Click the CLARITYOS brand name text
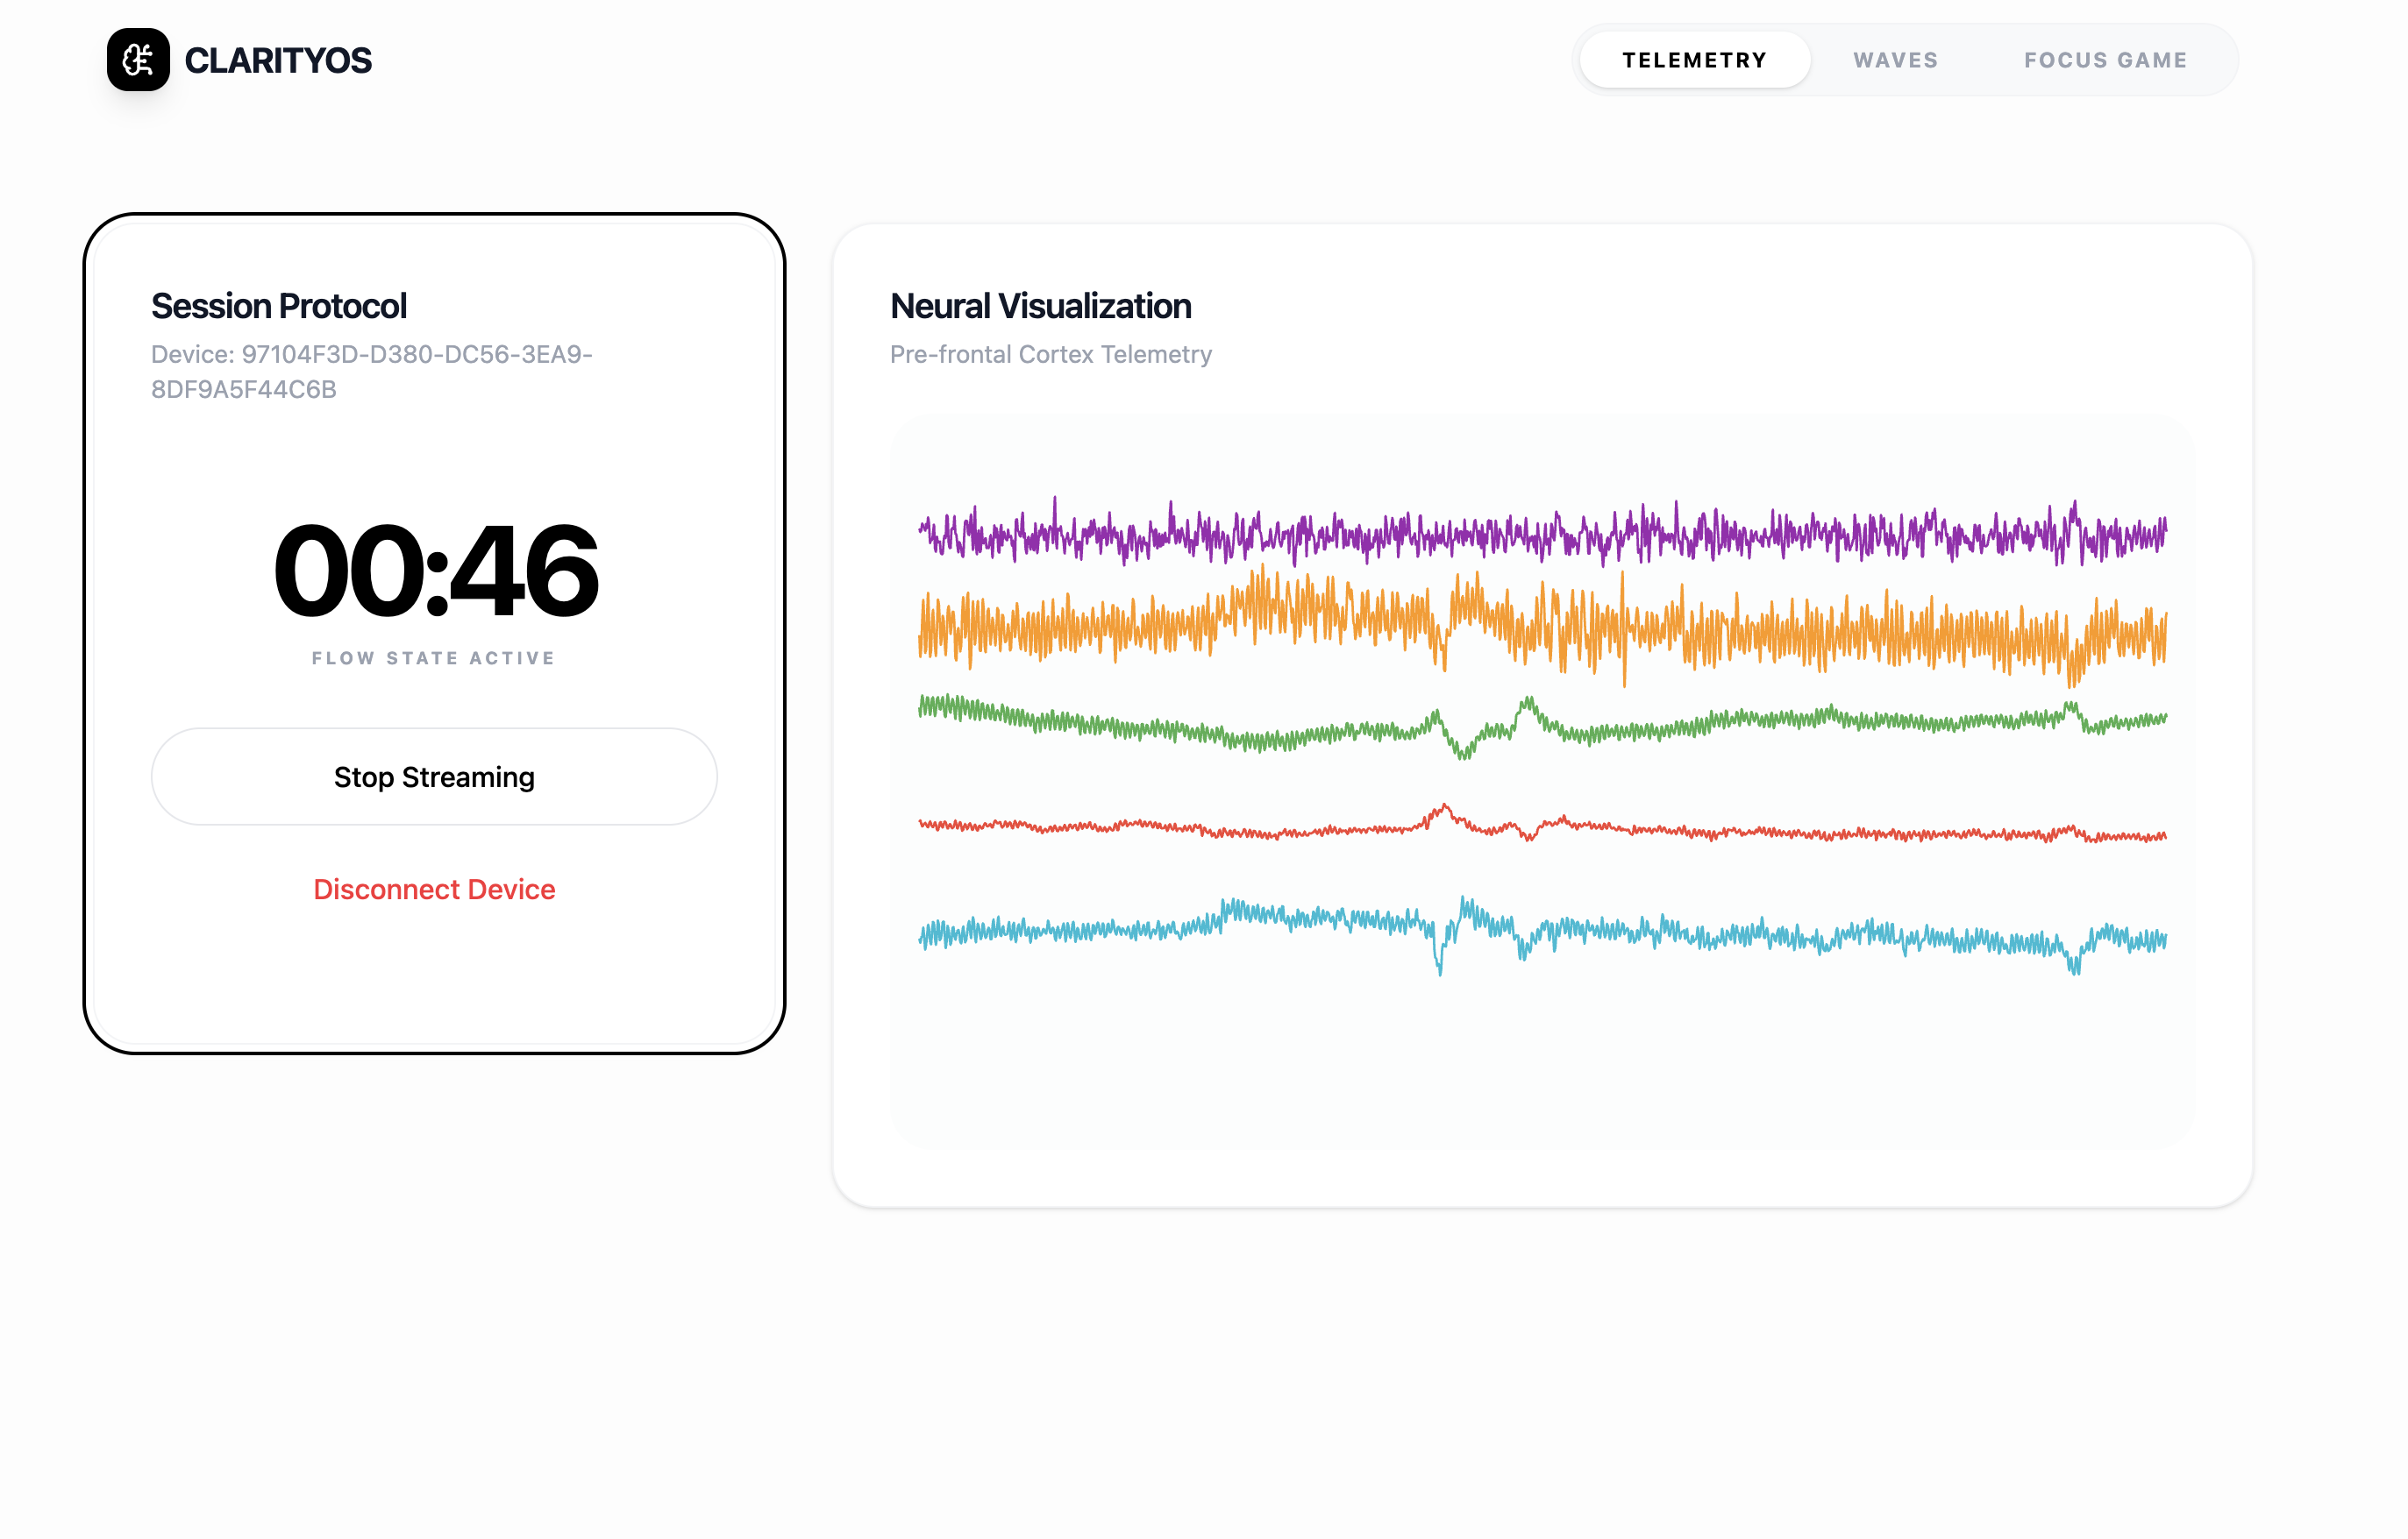Viewport: 2408px width, 1539px height. coord(278,61)
